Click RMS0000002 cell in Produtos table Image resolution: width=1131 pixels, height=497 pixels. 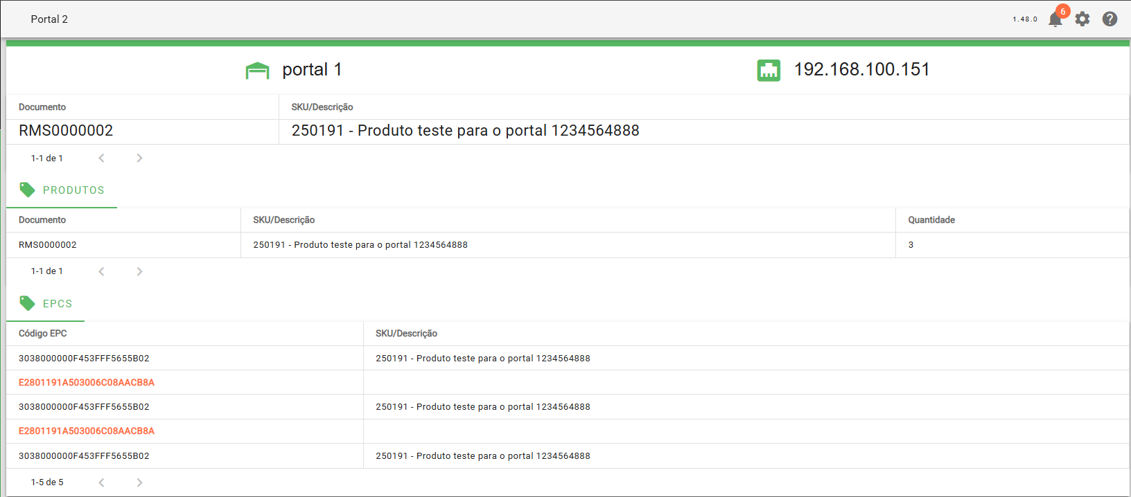pyautogui.click(x=48, y=245)
